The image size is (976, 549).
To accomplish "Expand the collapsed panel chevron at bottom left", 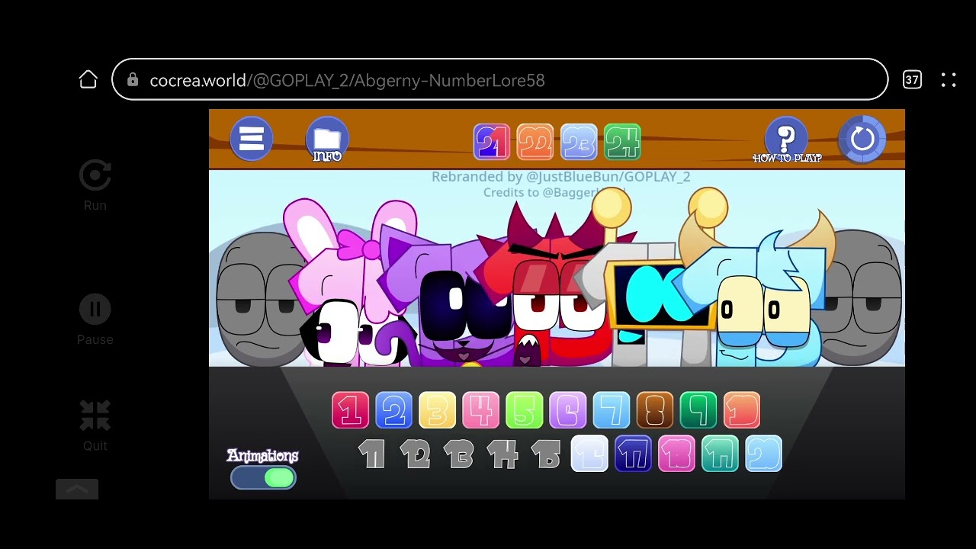I will click(77, 489).
